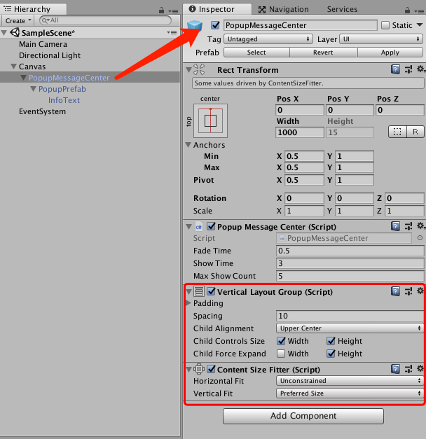Toggle Child Force Expand Height checkbox
Image resolution: width=426 pixels, height=439 pixels.
point(331,354)
